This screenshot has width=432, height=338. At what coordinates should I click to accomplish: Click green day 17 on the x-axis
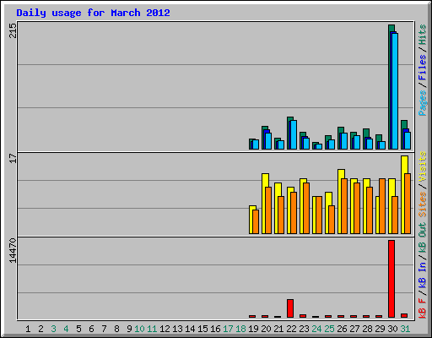coord(228,329)
